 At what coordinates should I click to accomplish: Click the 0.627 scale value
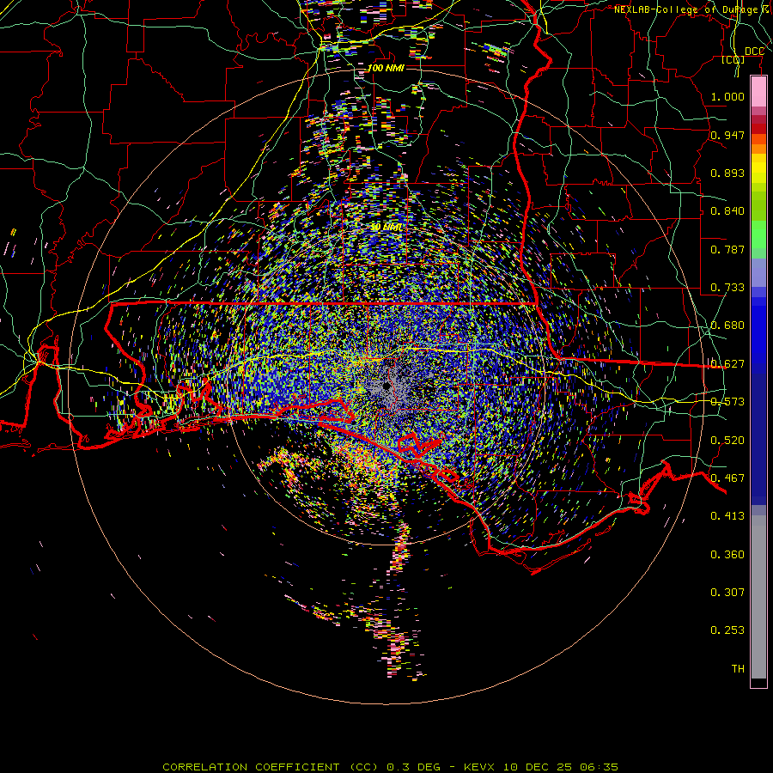(x=727, y=364)
